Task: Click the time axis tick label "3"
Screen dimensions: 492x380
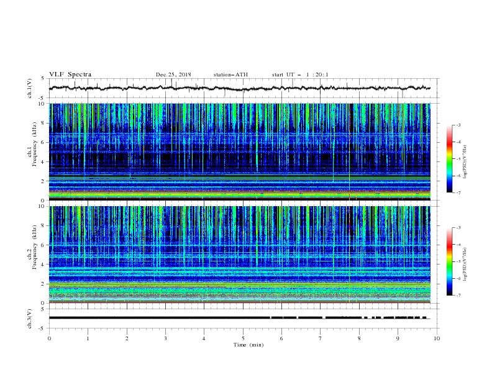Action: pyautogui.click(x=165, y=338)
